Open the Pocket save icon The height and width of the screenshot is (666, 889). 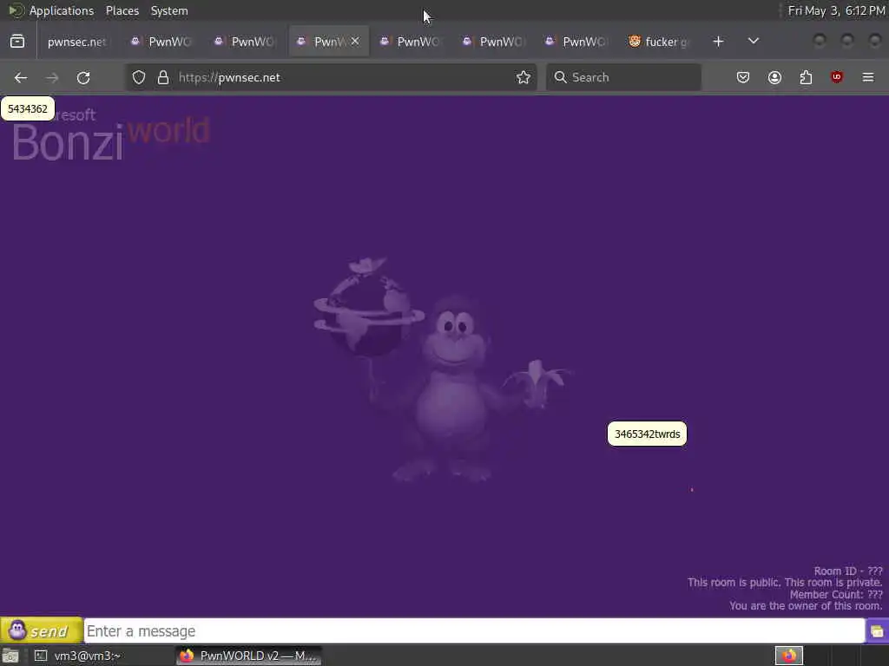(x=743, y=77)
